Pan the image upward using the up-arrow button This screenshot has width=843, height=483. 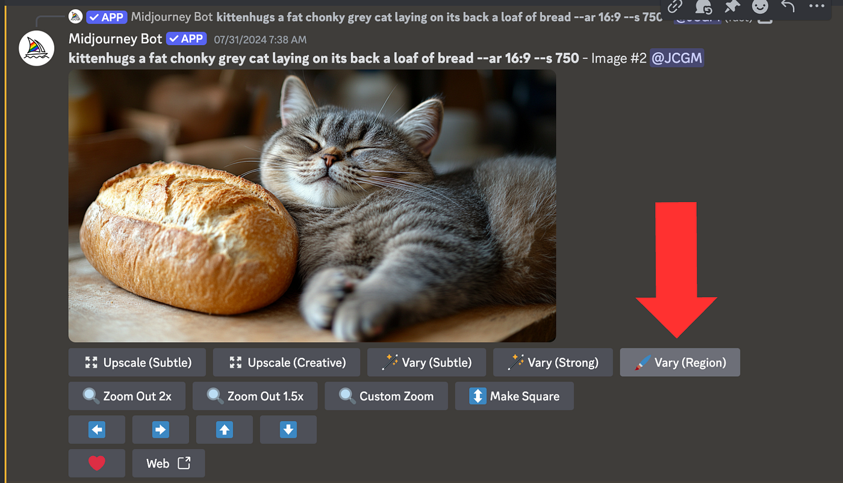point(224,429)
